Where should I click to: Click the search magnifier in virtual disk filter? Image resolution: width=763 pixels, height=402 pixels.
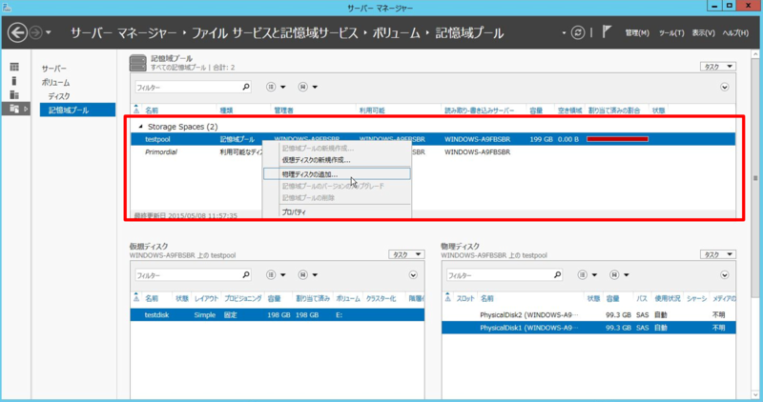[x=245, y=275]
